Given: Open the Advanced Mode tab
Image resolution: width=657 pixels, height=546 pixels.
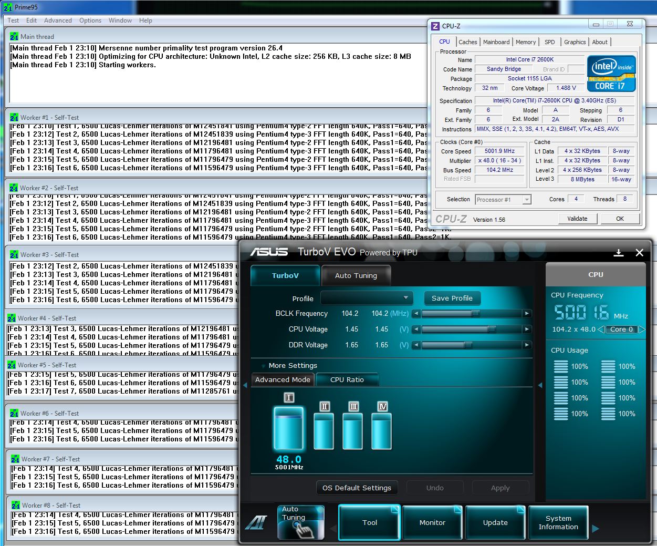Looking at the screenshot, I should click(283, 379).
